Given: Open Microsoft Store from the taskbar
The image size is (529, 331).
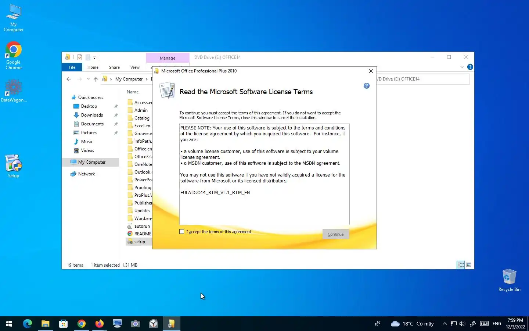Looking at the screenshot, I should (x=64, y=324).
